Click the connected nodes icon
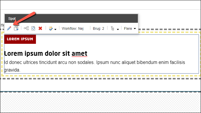Image resolution: width=201 pixels, height=113 pixels. [x=26, y=28]
